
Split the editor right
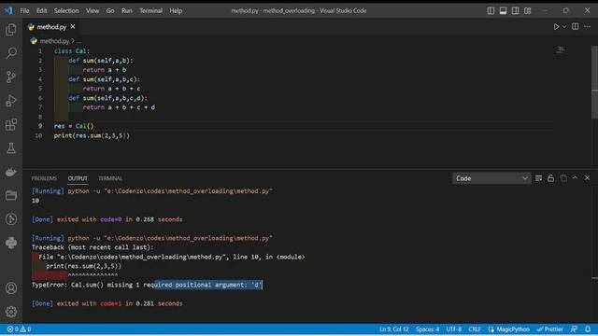click(x=576, y=26)
